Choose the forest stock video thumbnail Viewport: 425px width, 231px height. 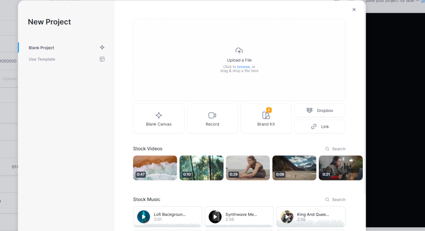click(201, 168)
